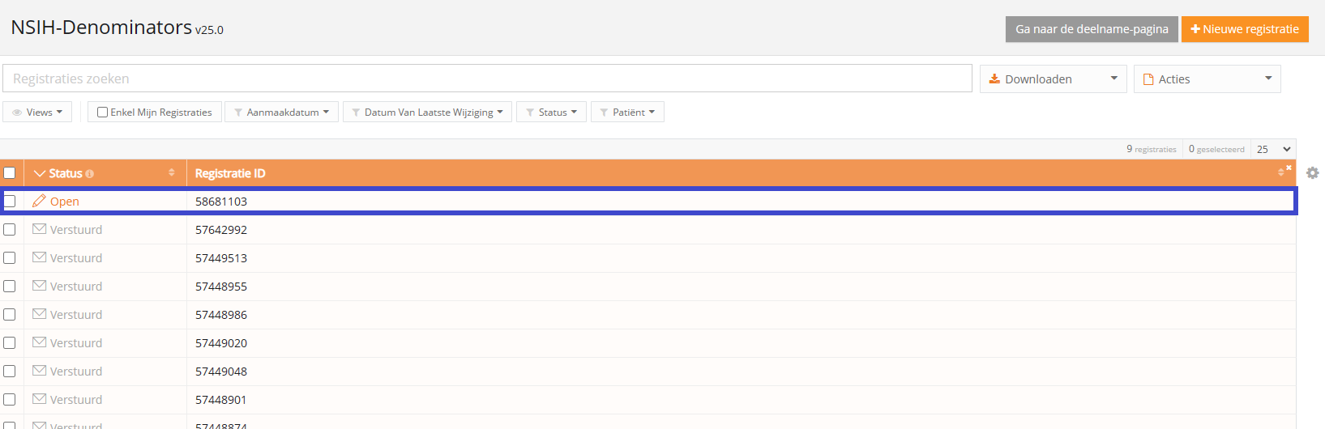
Task: Click the Nieuwe registratie button
Action: [x=1245, y=29]
